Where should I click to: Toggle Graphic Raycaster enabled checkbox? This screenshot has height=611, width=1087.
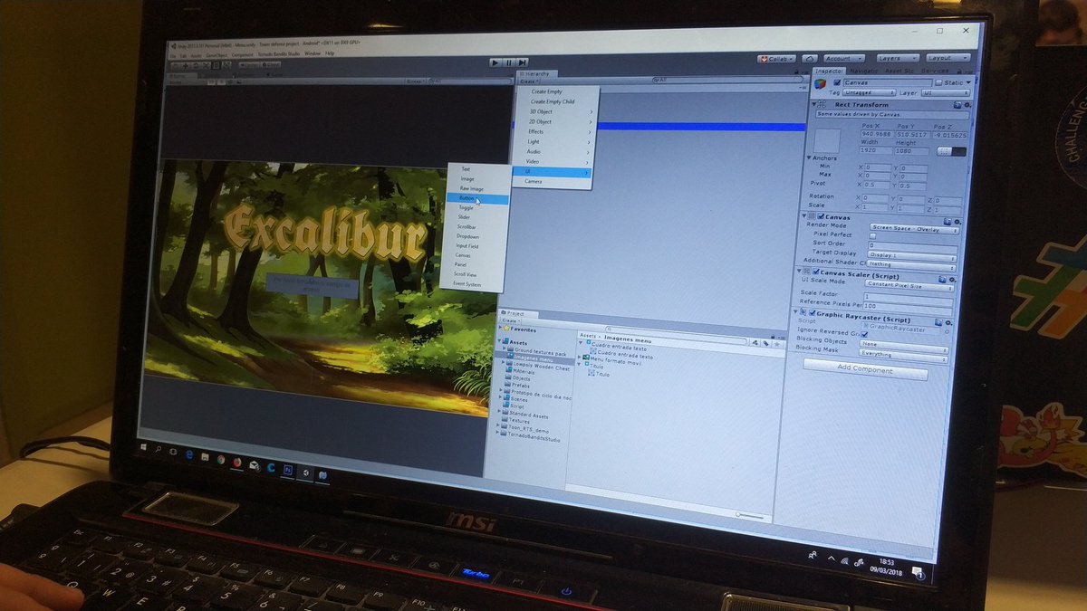pyautogui.click(x=813, y=313)
